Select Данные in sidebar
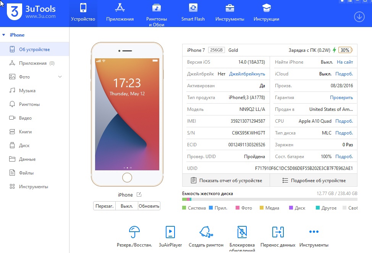372x253 pixels. (35, 159)
